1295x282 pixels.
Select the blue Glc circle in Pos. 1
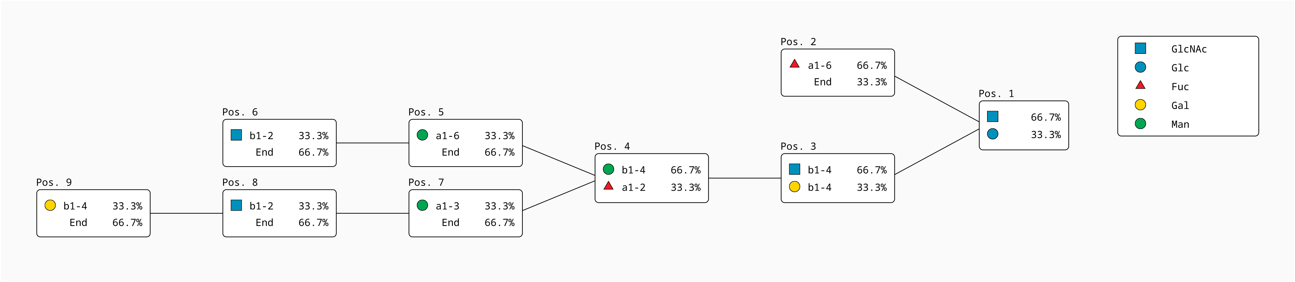pos(992,134)
